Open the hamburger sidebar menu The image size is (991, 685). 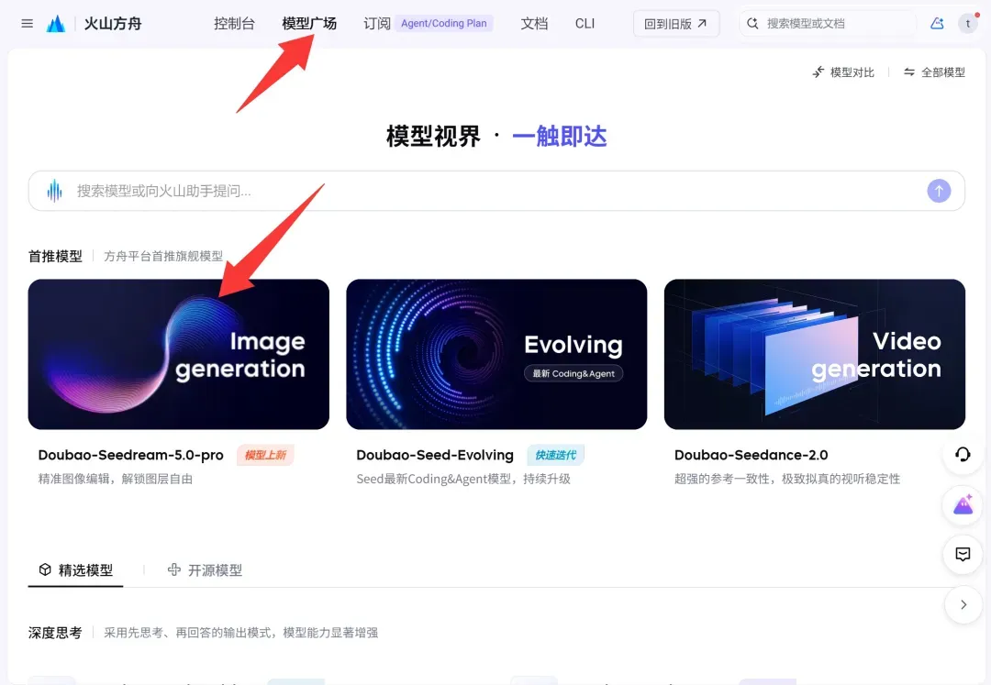(x=28, y=24)
